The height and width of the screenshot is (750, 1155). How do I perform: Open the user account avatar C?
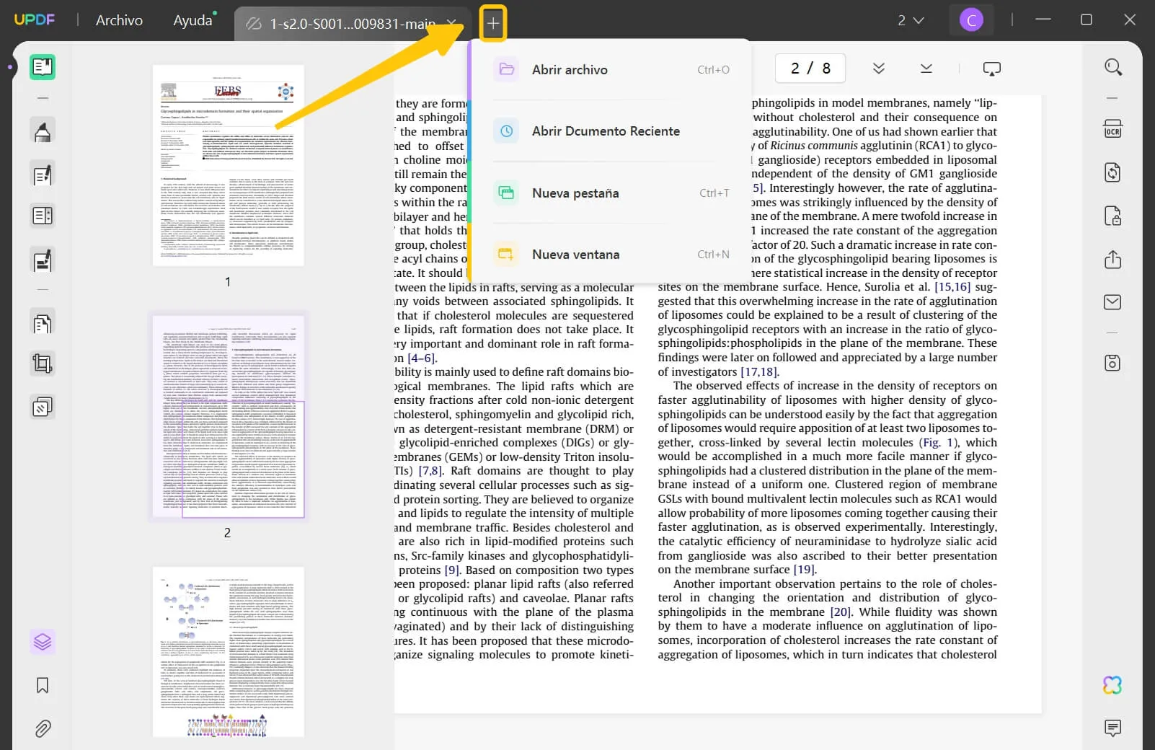[971, 20]
